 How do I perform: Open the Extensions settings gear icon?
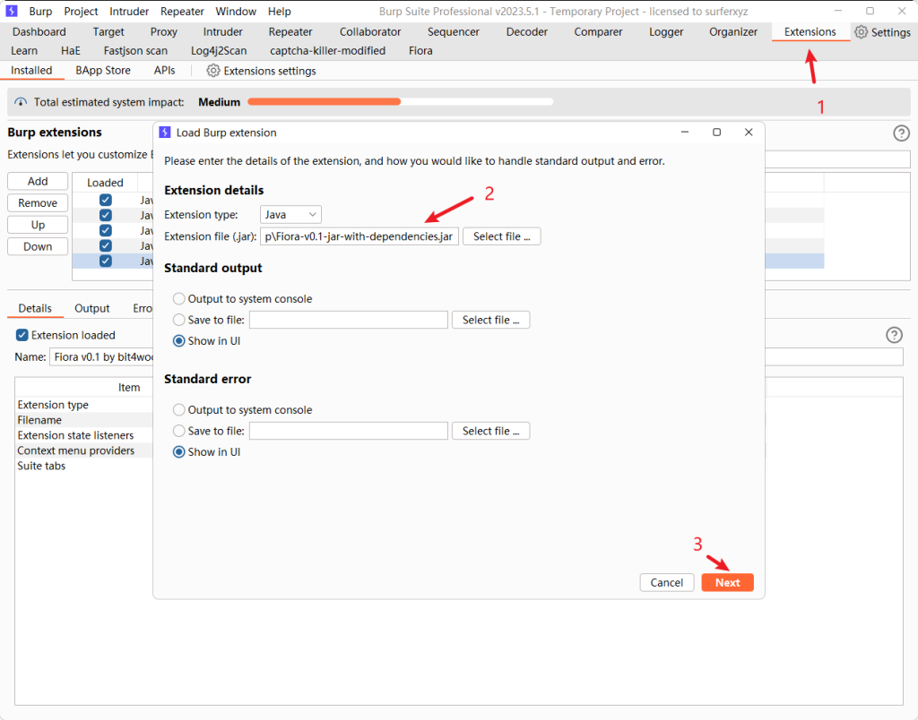213,71
